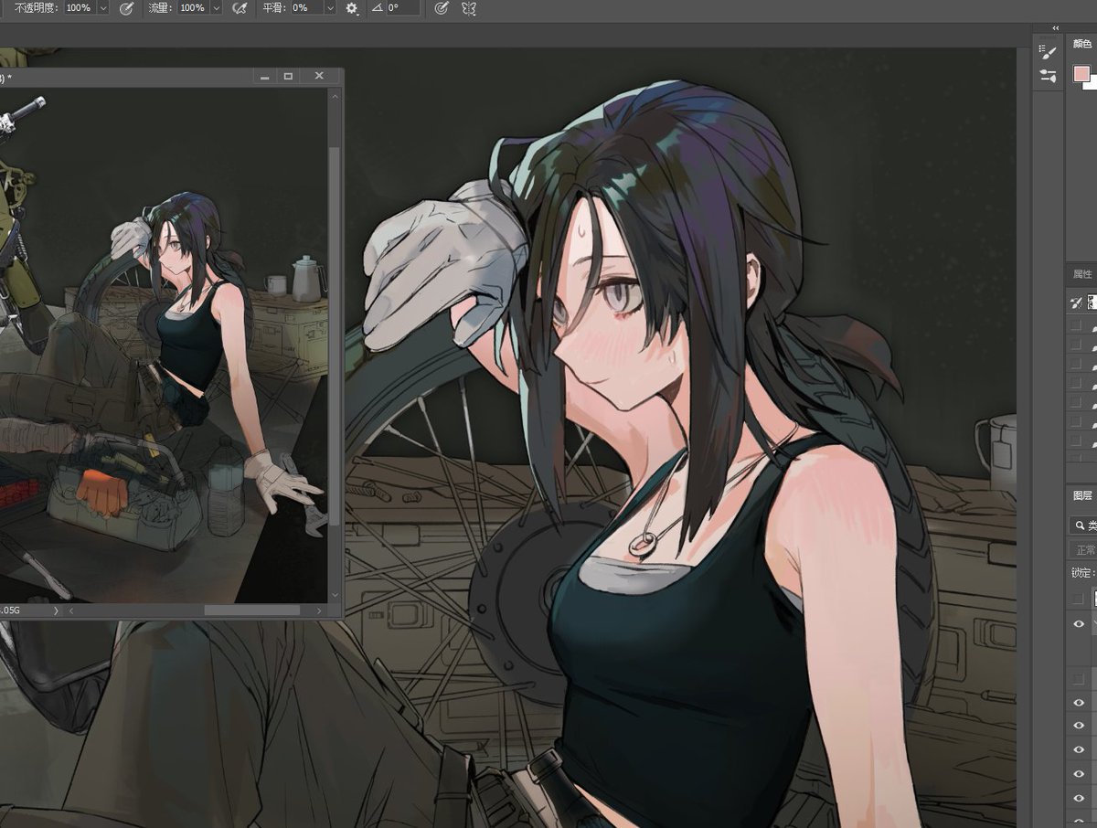
Task: Pick the pink foreground color swatch
Action: coord(1081,73)
